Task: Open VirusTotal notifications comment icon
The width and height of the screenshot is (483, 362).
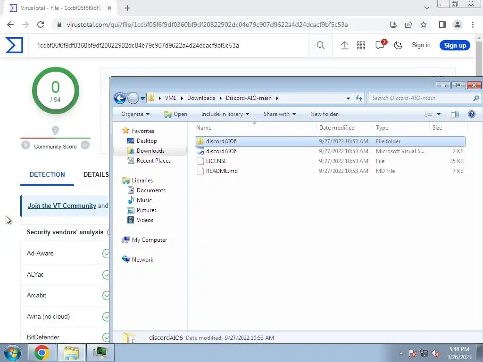Action: pos(380,45)
